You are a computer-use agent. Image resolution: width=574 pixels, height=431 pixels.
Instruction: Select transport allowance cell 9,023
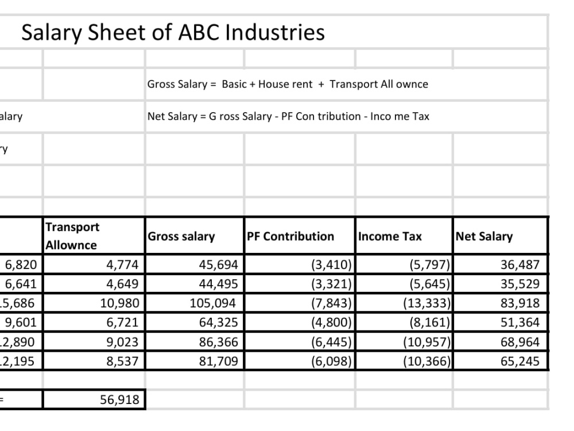tap(94, 342)
